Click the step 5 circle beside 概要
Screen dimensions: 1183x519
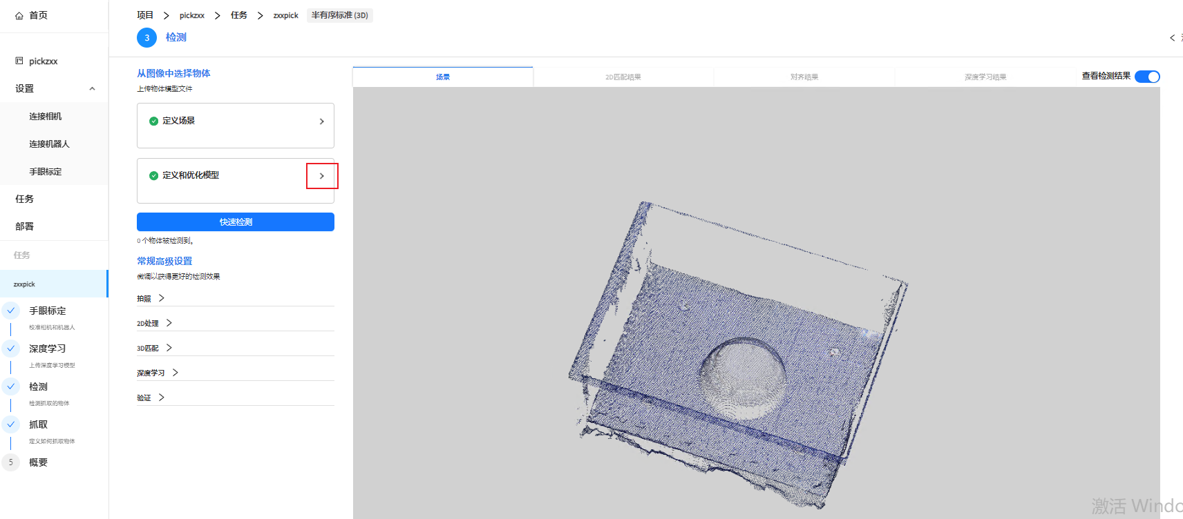(11, 462)
